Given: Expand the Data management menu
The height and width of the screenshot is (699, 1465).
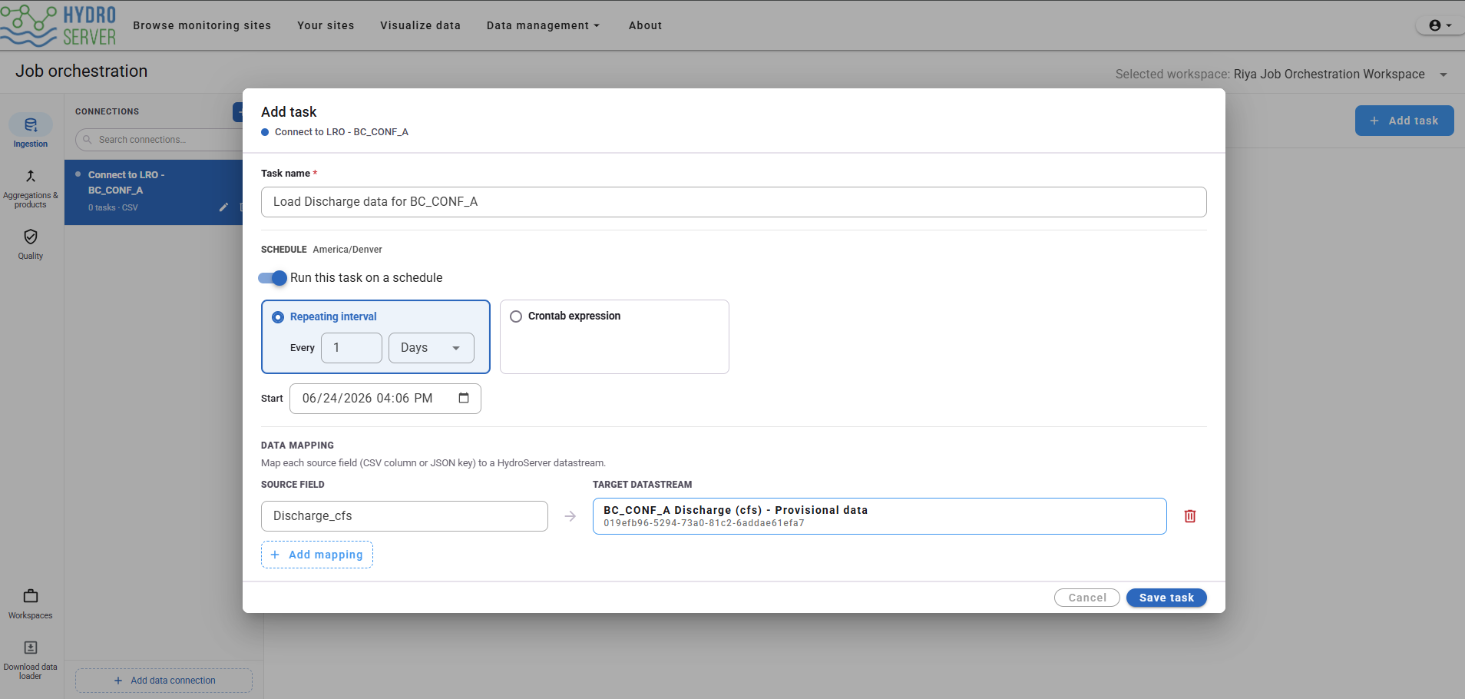Looking at the screenshot, I should click(x=543, y=25).
